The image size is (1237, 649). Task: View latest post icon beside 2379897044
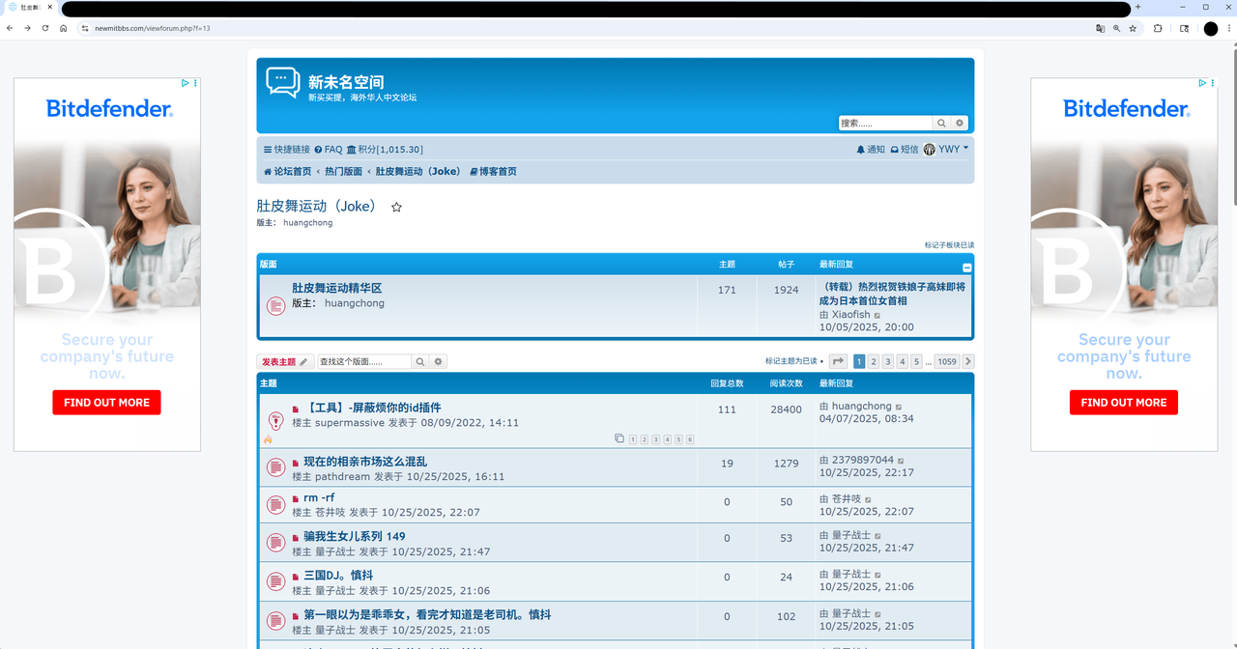click(902, 461)
